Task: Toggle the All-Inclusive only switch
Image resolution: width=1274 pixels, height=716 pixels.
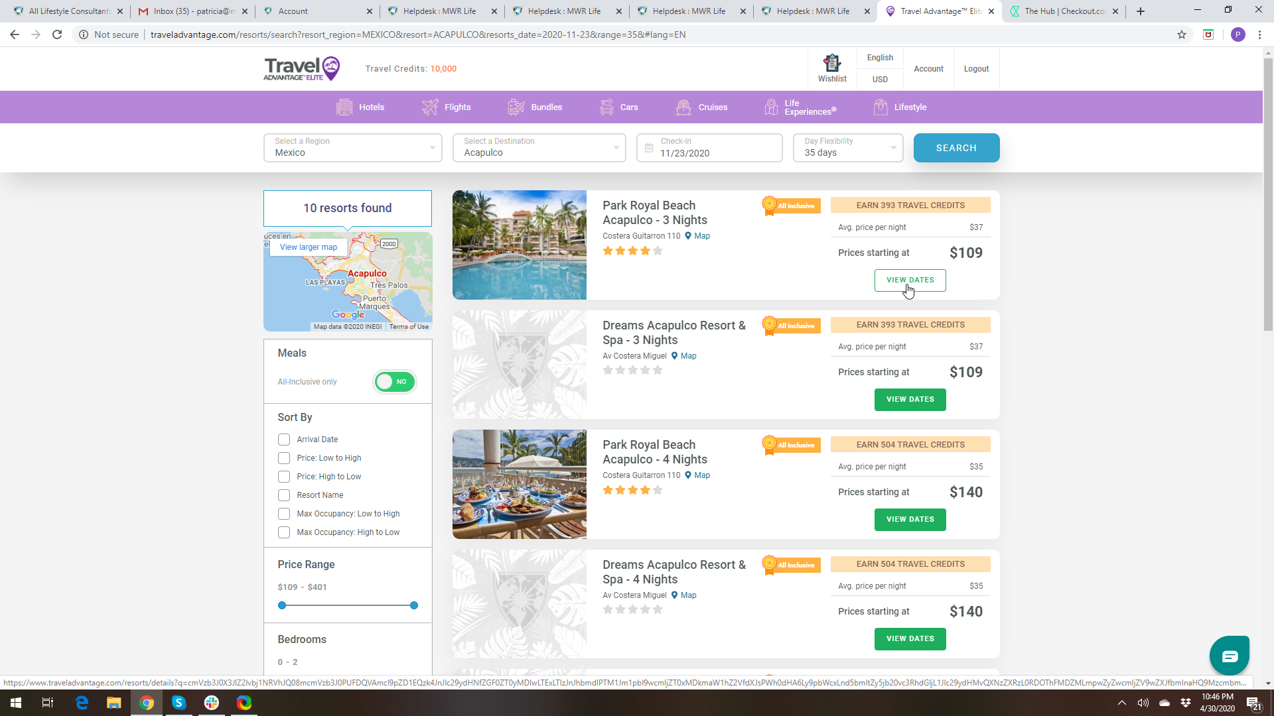Action: [x=395, y=382]
